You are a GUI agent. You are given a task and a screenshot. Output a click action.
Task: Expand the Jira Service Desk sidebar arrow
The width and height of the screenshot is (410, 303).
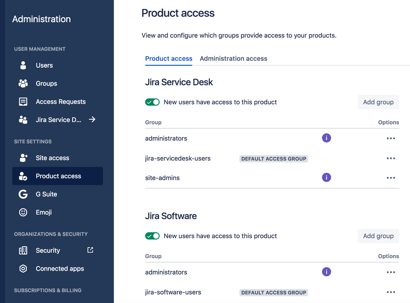pyautogui.click(x=92, y=119)
